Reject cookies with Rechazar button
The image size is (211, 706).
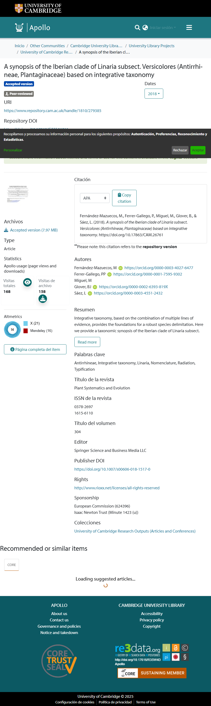pyautogui.click(x=180, y=150)
